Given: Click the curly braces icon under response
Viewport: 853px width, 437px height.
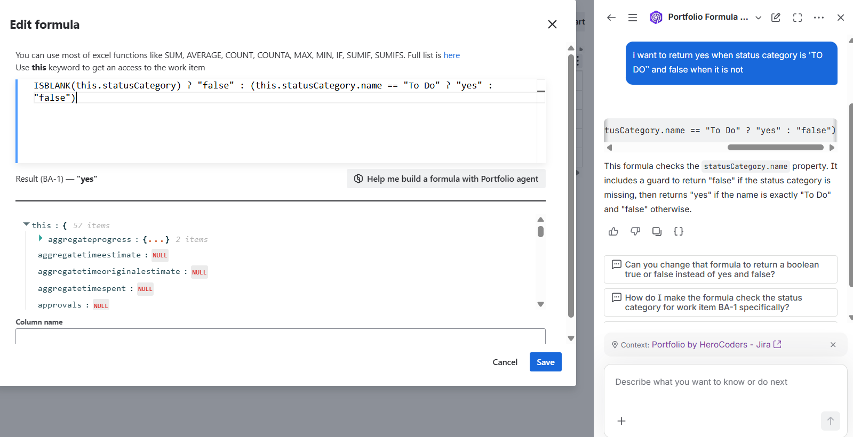Looking at the screenshot, I should [679, 231].
